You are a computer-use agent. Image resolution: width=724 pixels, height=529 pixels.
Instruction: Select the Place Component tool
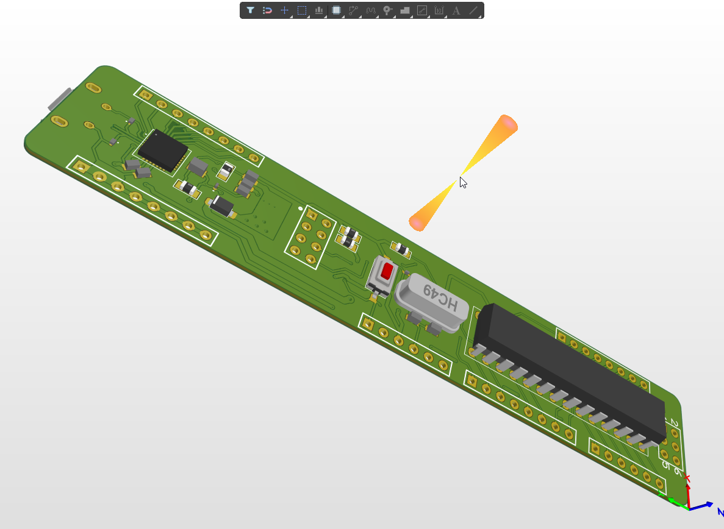pos(336,10)
